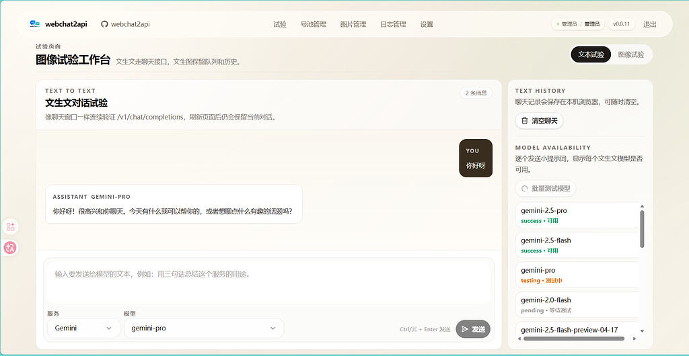Click model list scroll-down arrow
Screen dimensions: 689x356
tap(642, 331)
